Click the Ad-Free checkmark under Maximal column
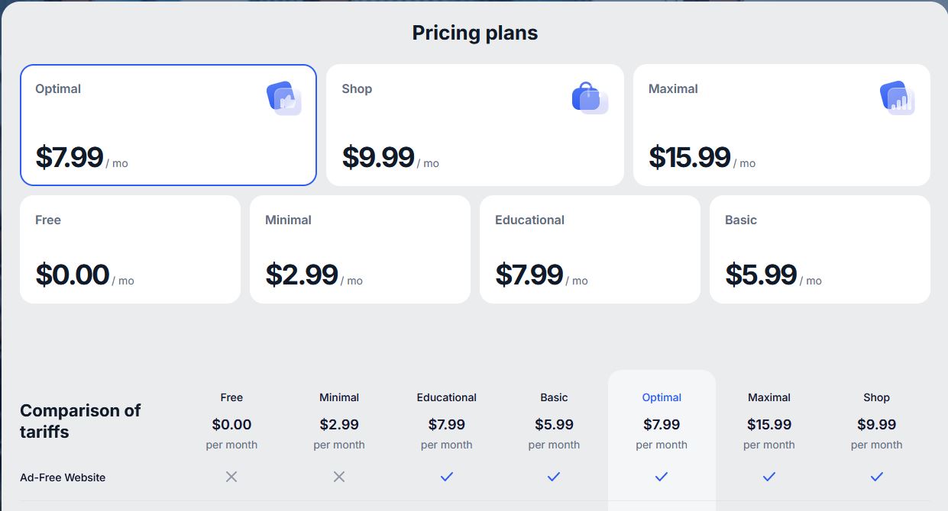 tap(769, 477)
